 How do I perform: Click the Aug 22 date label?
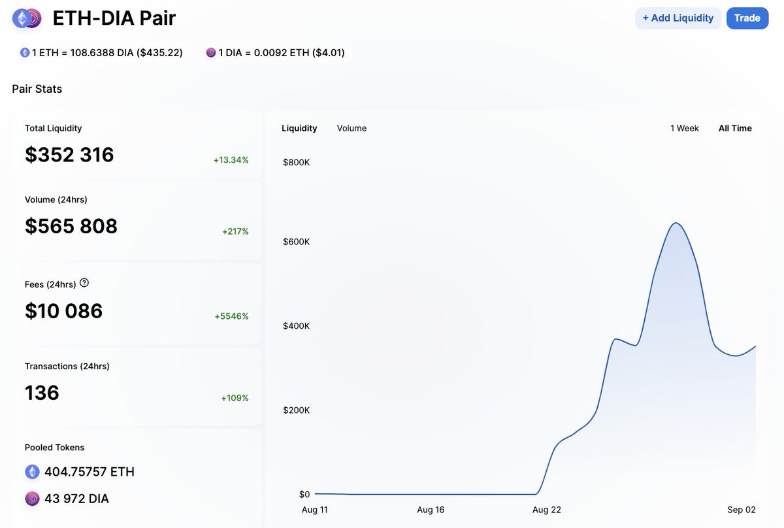(547, 510)
